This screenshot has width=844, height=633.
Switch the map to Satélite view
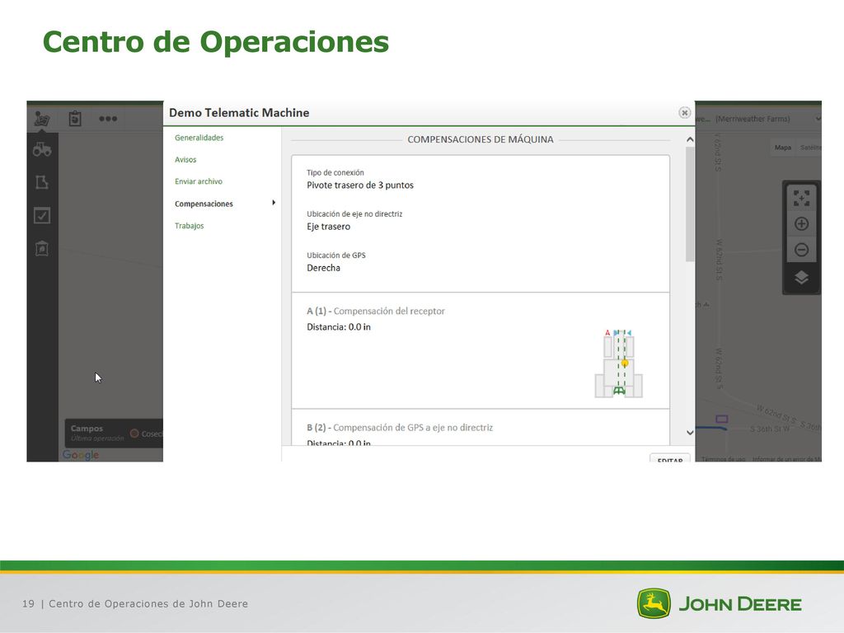[x=809, y=148]
